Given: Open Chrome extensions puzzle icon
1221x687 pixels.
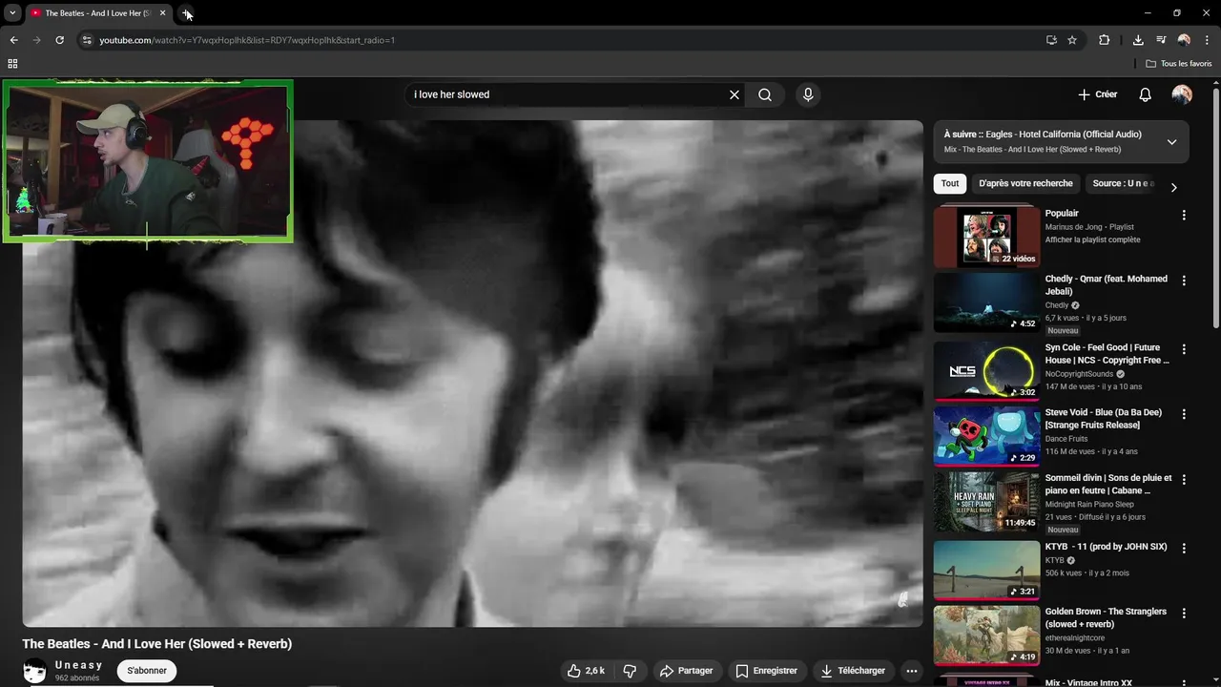Looking at the screenshot, I should pyautogui.click(x=1105, y=40).
